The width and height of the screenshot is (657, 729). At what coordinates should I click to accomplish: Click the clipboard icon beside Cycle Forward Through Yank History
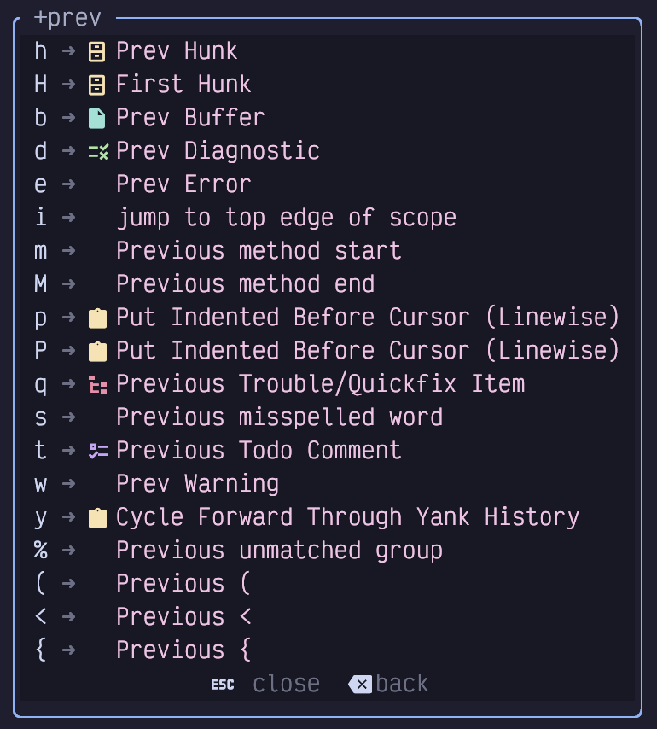pos(97,518)
